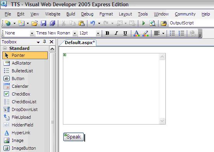The image size is (214, 152).
Task: Select the Default.aspx tab
Action: (80, 43)
